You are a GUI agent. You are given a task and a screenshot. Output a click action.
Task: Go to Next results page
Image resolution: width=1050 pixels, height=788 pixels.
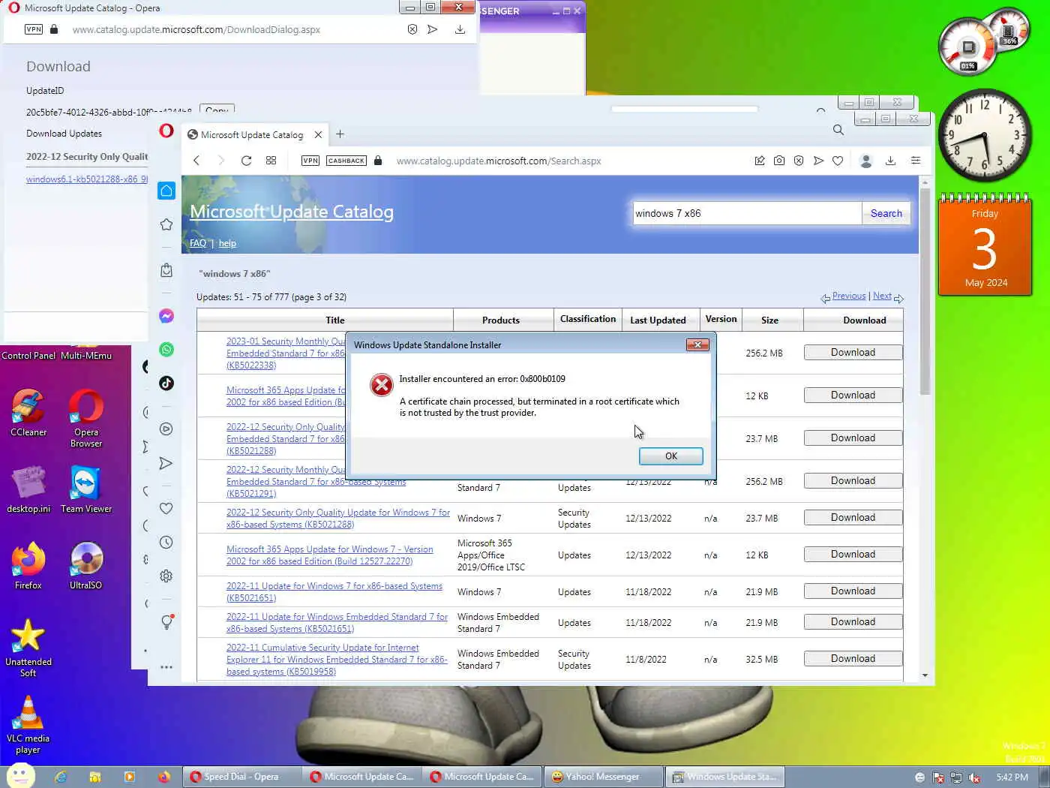coord(882,296)
